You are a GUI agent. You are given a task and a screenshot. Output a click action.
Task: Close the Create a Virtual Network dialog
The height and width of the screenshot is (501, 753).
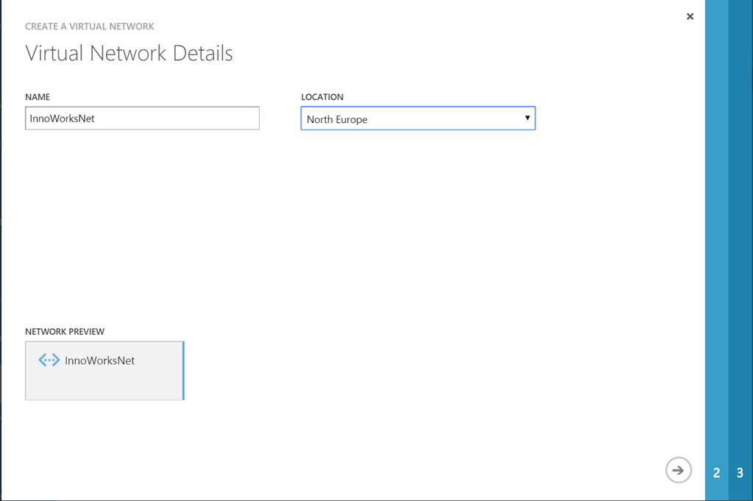point(690,16)
